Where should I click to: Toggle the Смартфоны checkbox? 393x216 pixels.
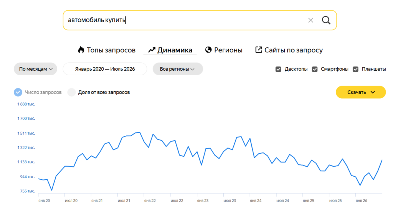[315, 69]
